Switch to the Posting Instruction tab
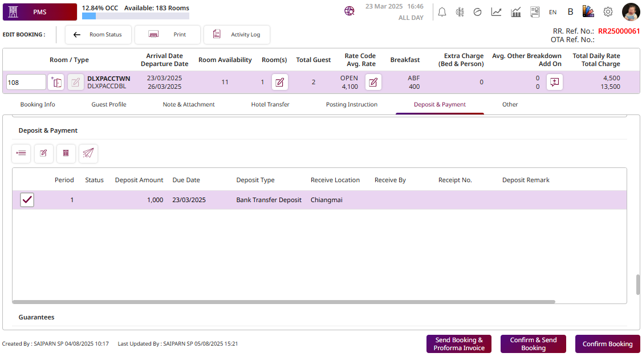 click(x=351, y=105)
